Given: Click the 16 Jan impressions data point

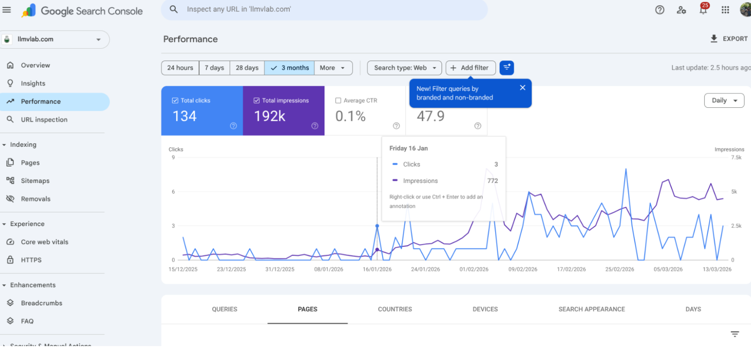Looking at the screenshot, I should coord(377,249).
